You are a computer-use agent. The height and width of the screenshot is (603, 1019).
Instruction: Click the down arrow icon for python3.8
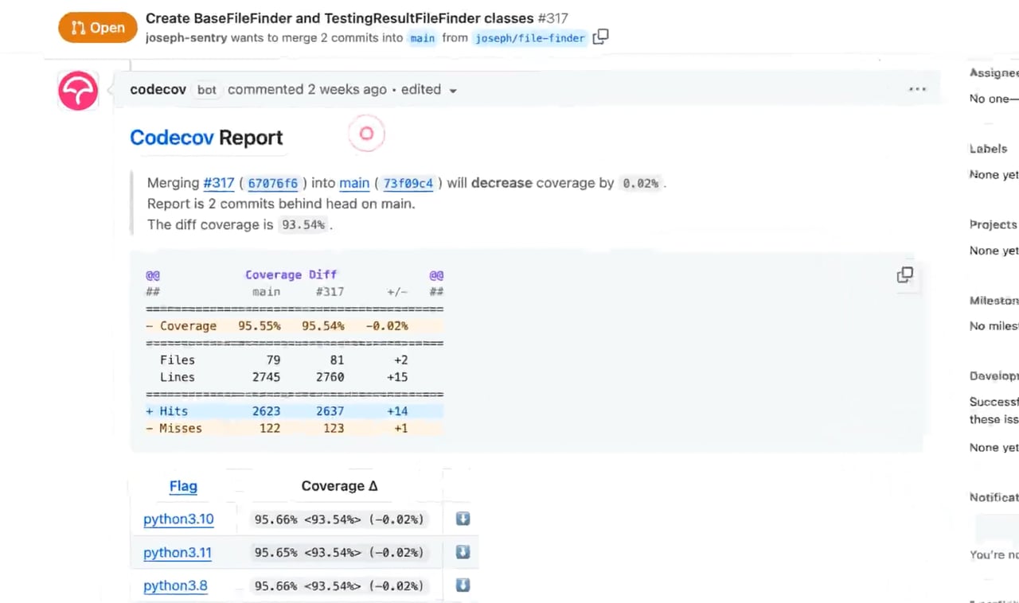pyautogui.click(x=463, y=585)
